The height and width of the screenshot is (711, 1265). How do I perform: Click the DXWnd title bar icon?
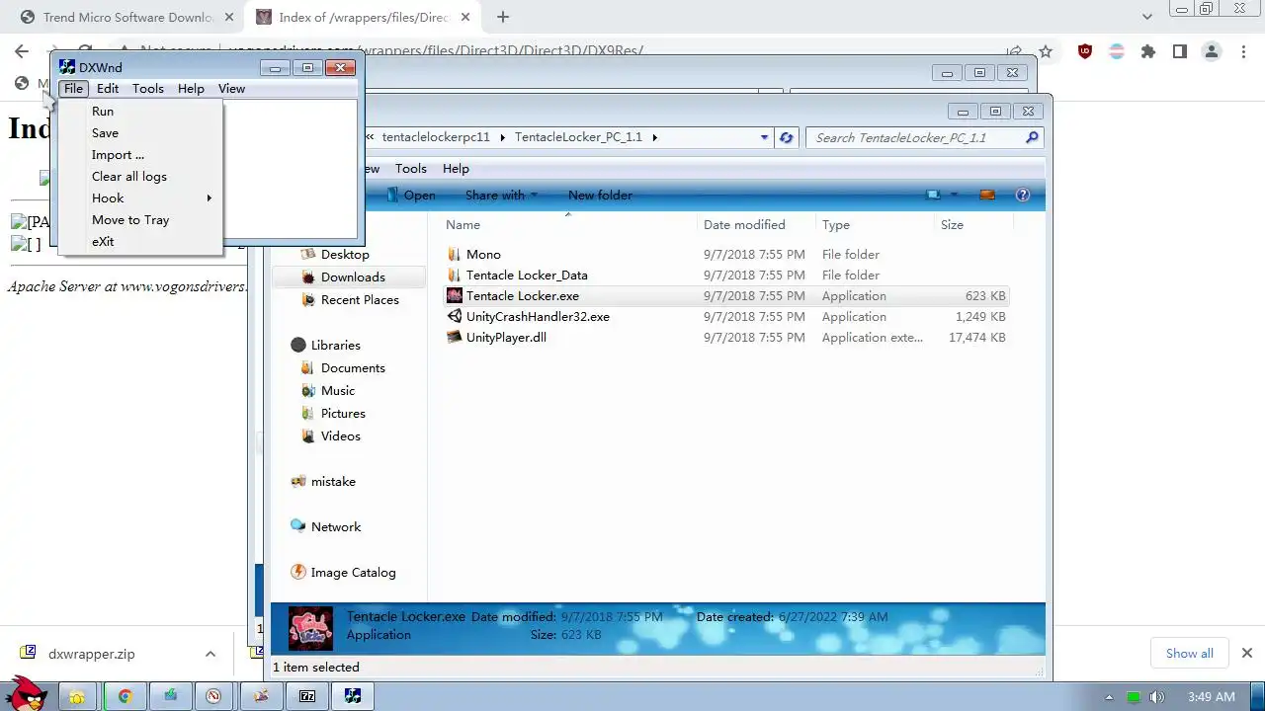tap(67, 67)
